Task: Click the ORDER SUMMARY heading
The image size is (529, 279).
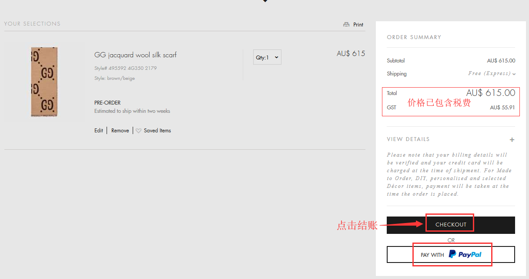Action: (x=414, y=37)
